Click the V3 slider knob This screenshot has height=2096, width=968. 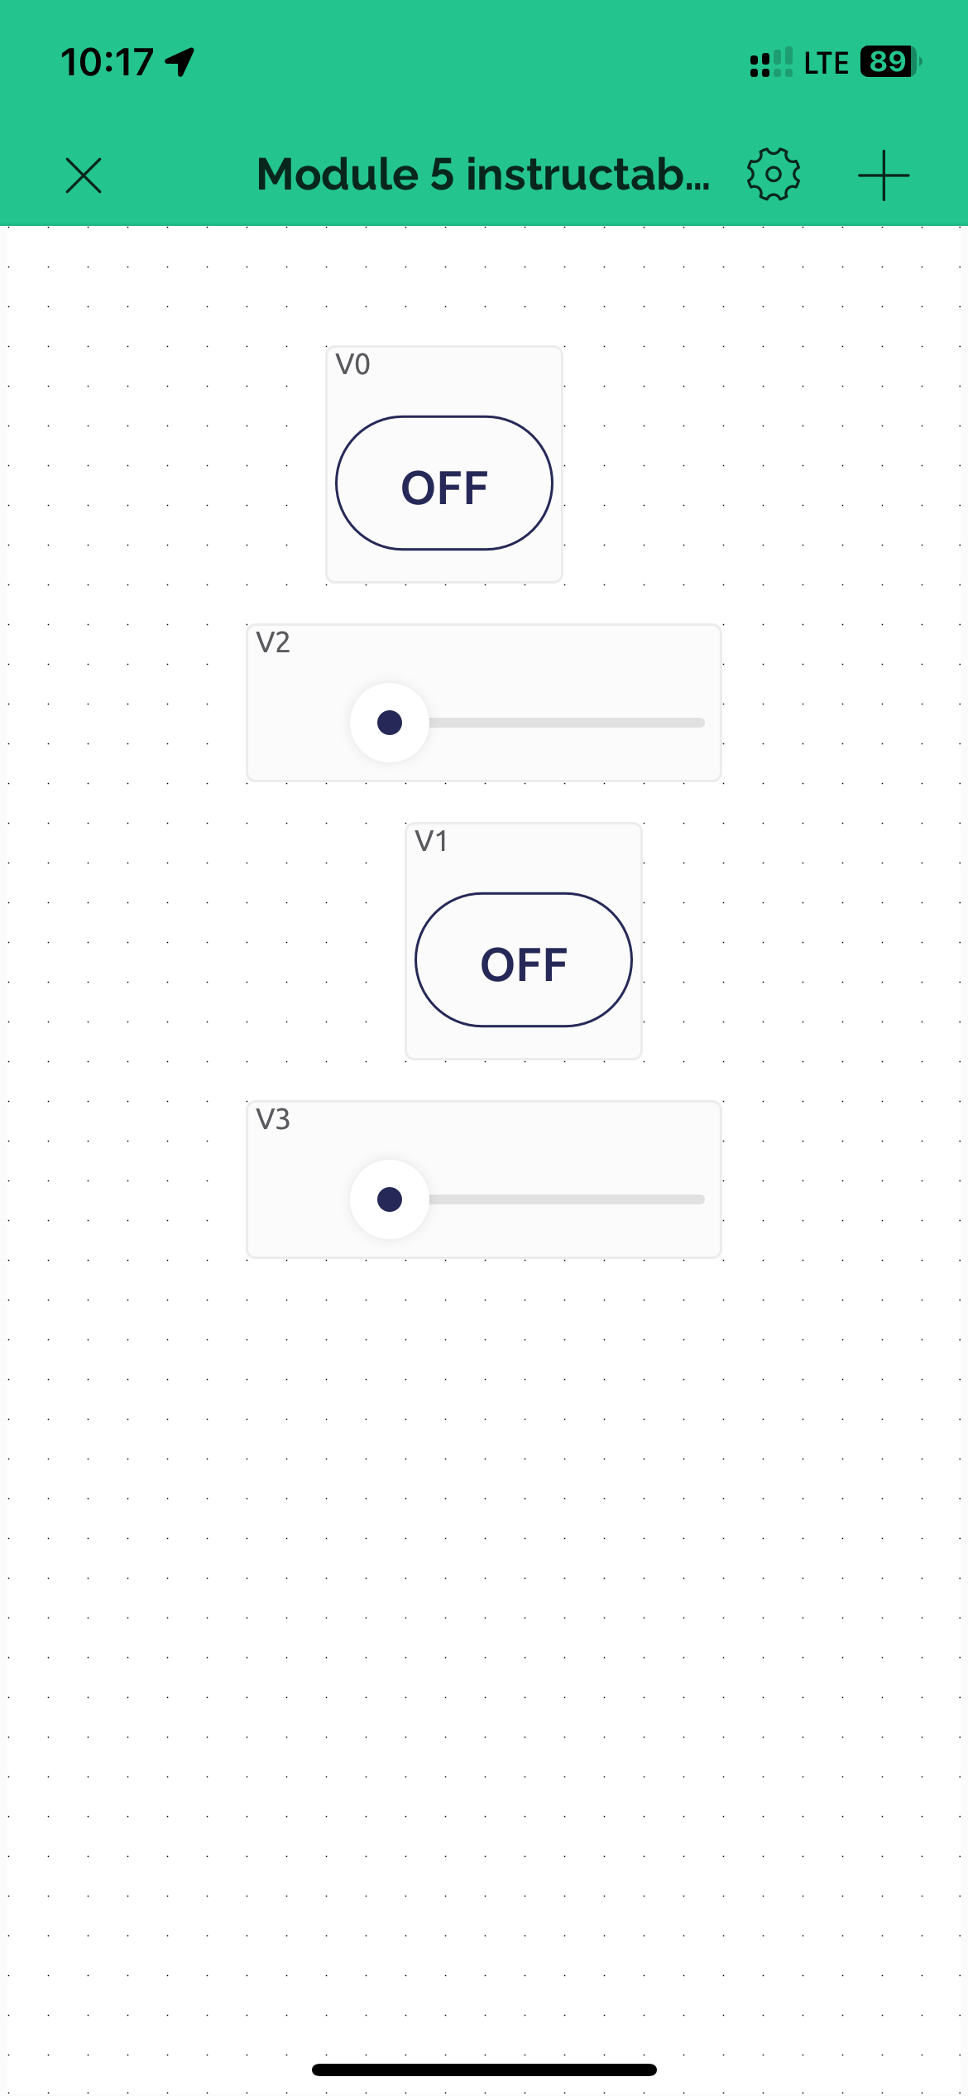(390, 1199)
